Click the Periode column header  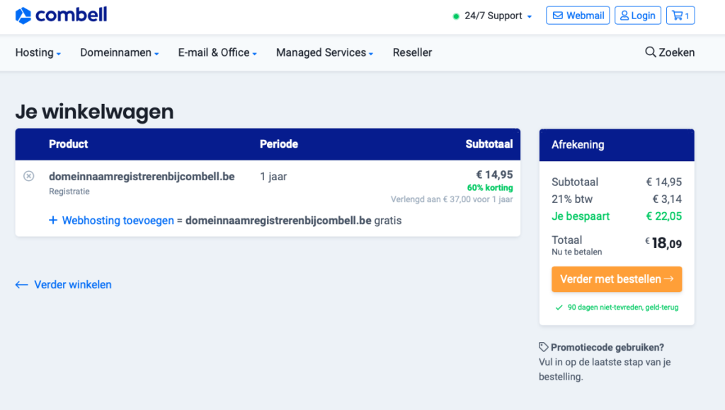279,144
